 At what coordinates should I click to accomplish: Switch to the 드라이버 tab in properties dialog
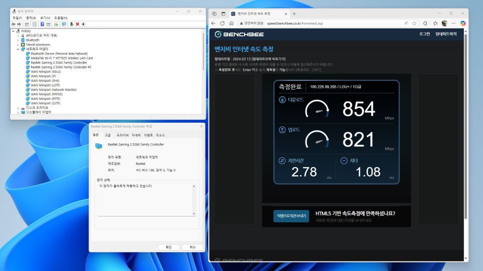tap(122, 135)
